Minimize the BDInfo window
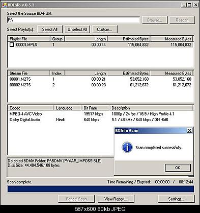 click(x=184, y=5)
